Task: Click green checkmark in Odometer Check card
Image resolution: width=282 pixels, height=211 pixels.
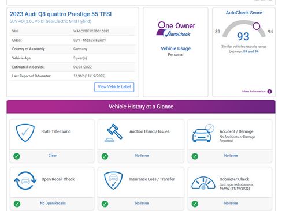Action: (x=195, y=204)
